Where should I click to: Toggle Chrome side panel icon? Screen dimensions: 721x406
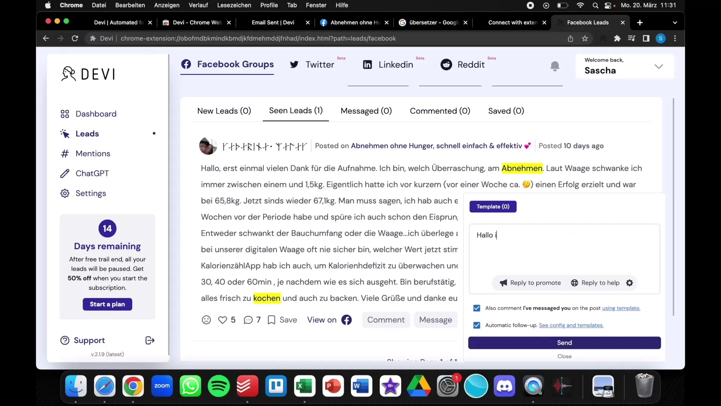pyautogui.click(x=646, y=38)
